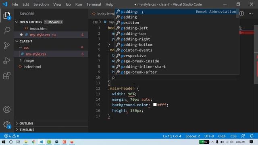Change indentation via Spaces: 2
Screen dimensions: 258x145
(193, 136)
